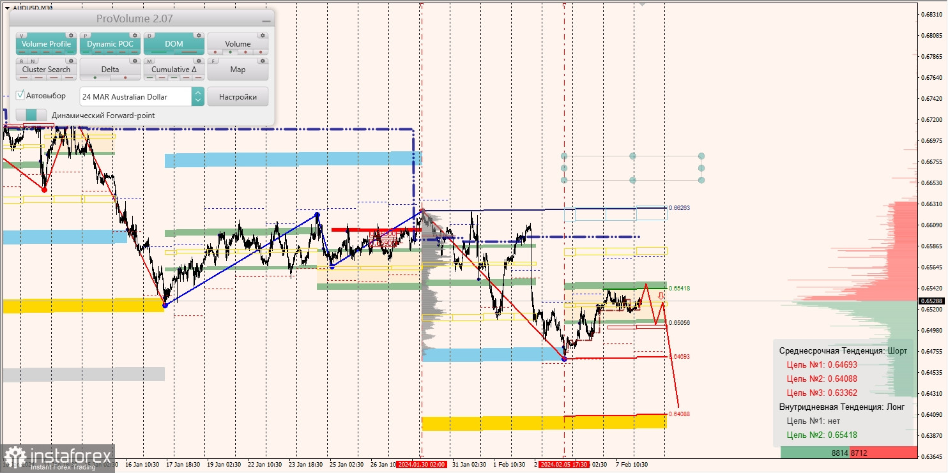
Task: Click the 2024.01.30 02:00 time marker
Action: (422, 465)
